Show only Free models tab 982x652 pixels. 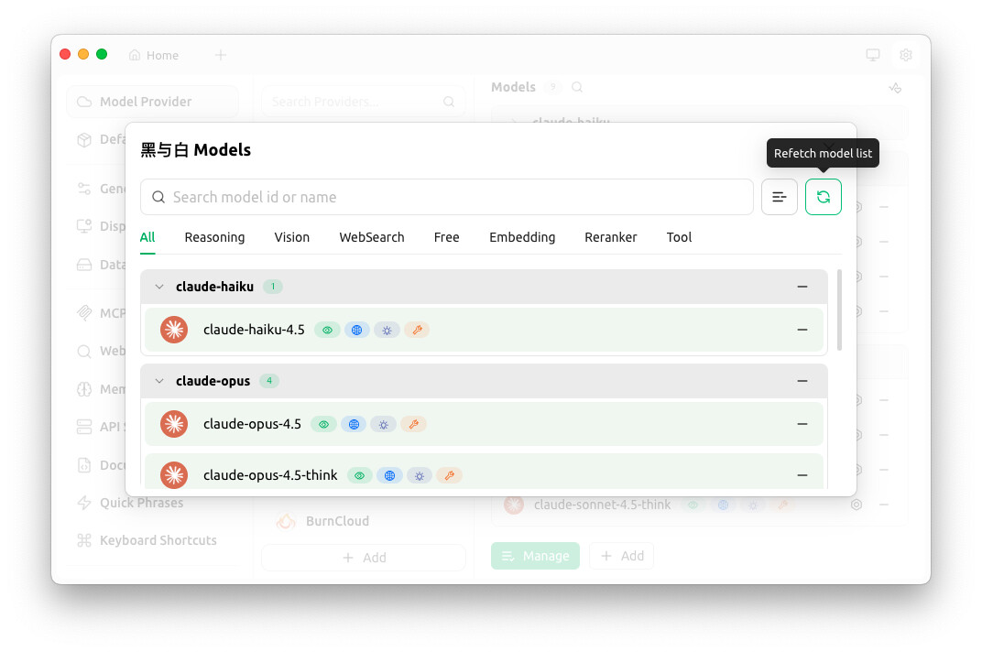coord(446,237)
